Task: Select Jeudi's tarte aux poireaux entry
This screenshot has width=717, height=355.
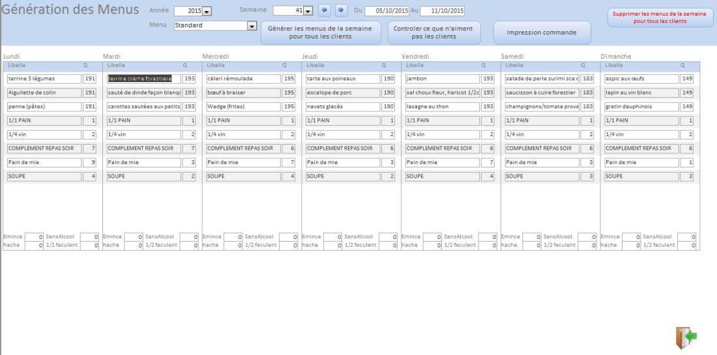Action: 343,79
